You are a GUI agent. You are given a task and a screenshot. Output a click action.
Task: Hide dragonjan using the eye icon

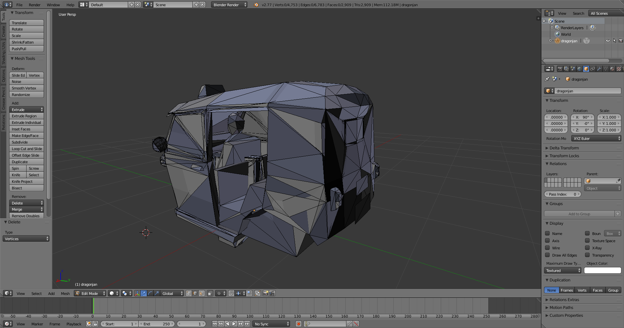608,41
